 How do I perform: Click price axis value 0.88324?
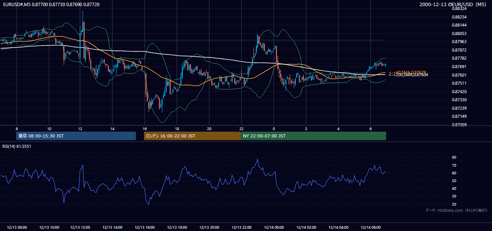point(459,9)
